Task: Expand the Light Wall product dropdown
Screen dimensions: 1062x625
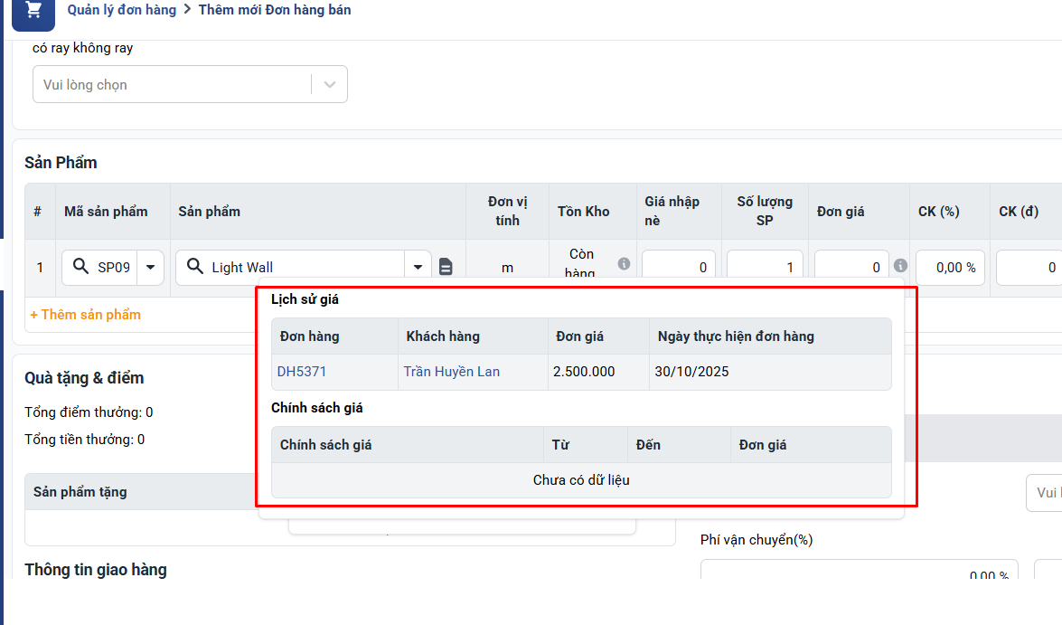Action: click(x=418, y=267)
